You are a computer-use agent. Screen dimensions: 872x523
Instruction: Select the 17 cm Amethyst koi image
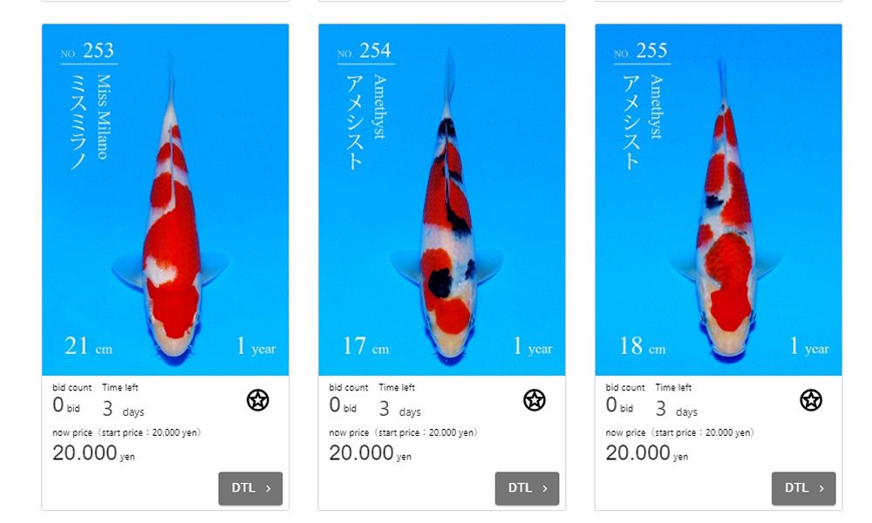point(441,200)
